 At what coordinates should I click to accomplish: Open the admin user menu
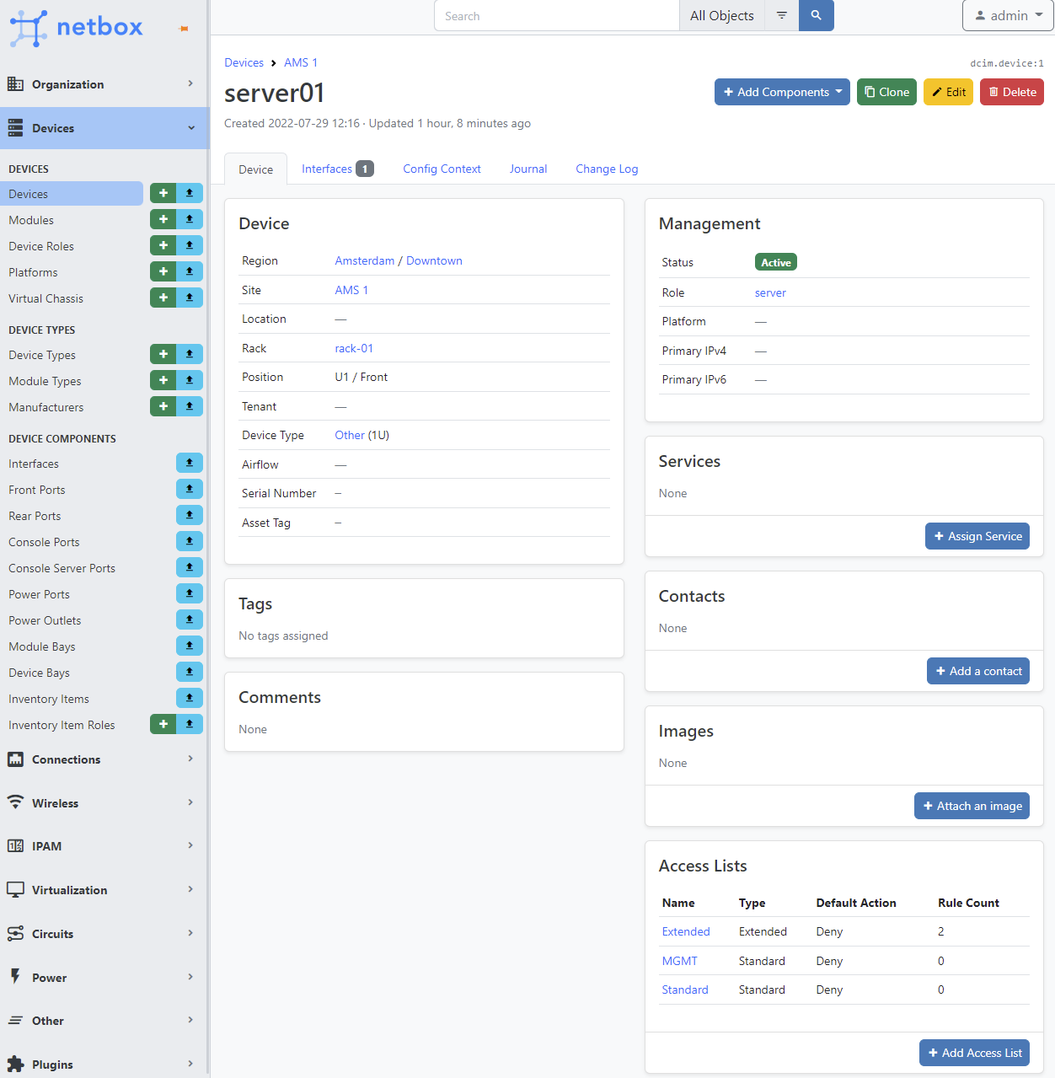click(x=1008, y=16)
